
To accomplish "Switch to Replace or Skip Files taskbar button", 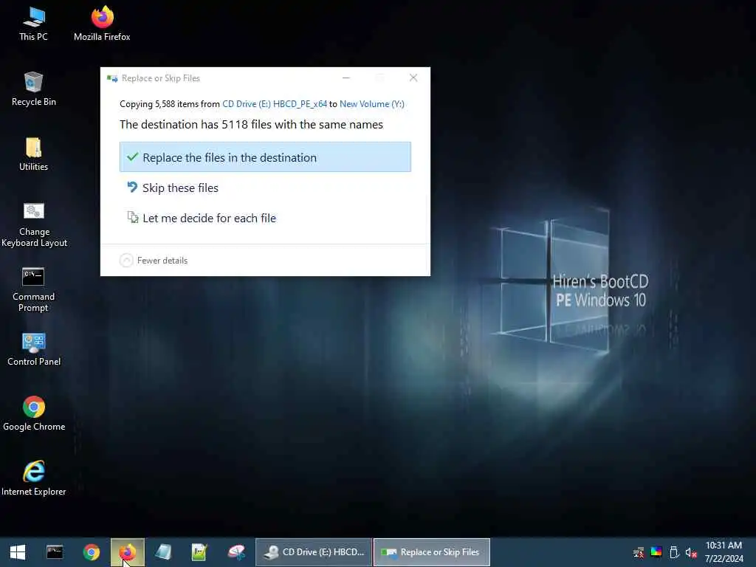I will (x=431, y=552).
